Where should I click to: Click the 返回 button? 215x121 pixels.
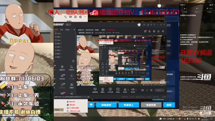(169, 105)
